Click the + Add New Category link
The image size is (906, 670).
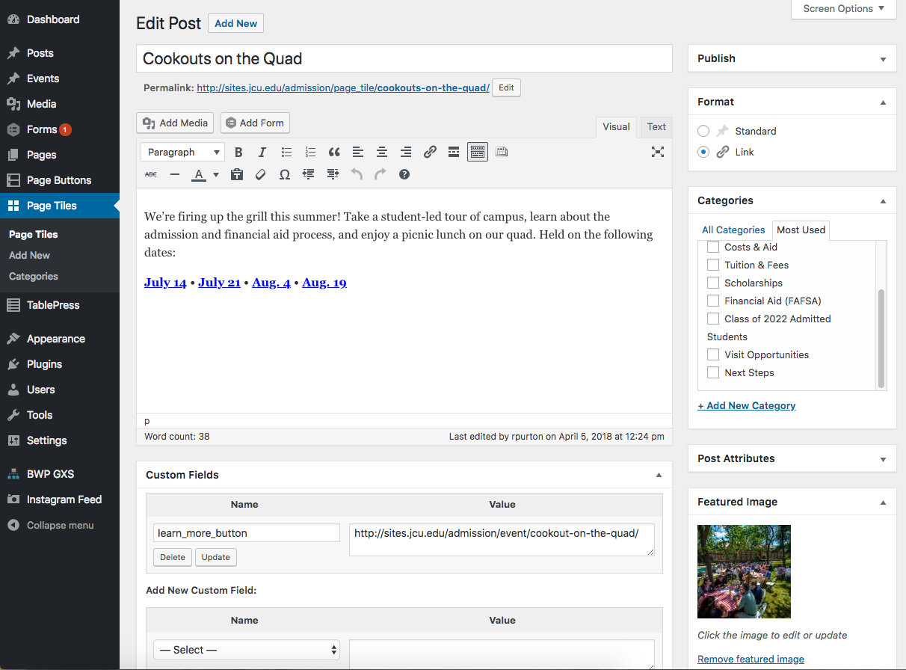746,405
